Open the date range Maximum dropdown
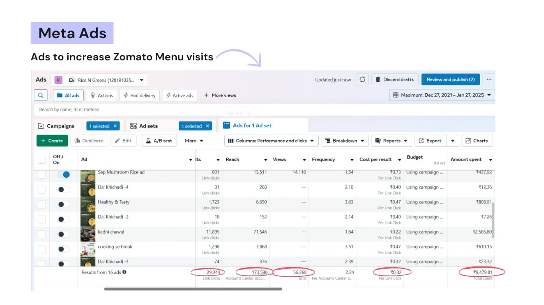The width and height of the screenshot is (544, 305). pyautogui.click(x=442, y=95)
